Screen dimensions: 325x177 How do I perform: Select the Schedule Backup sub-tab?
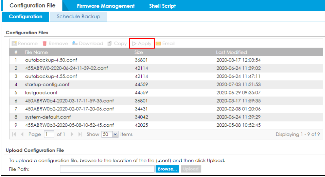(x=78, y=17)
